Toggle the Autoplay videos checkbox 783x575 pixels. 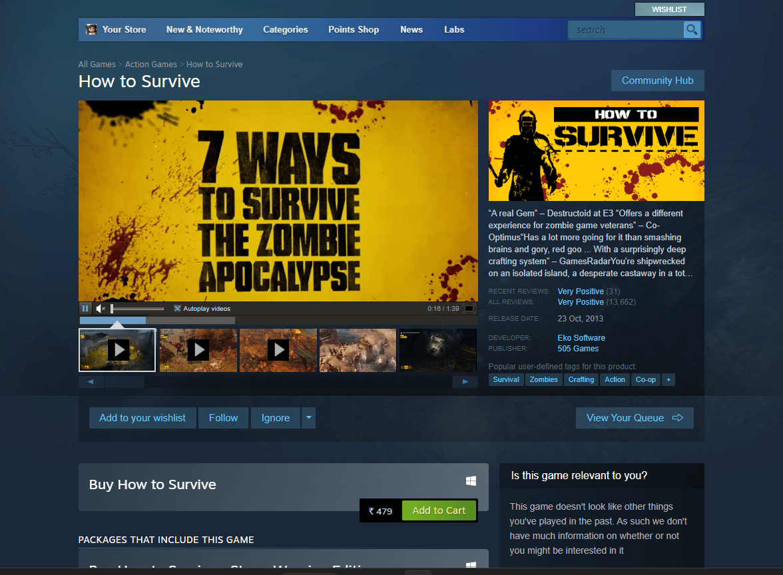pos(177,309)
